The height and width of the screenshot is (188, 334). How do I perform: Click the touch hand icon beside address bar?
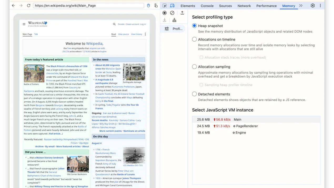click(156, 6)
